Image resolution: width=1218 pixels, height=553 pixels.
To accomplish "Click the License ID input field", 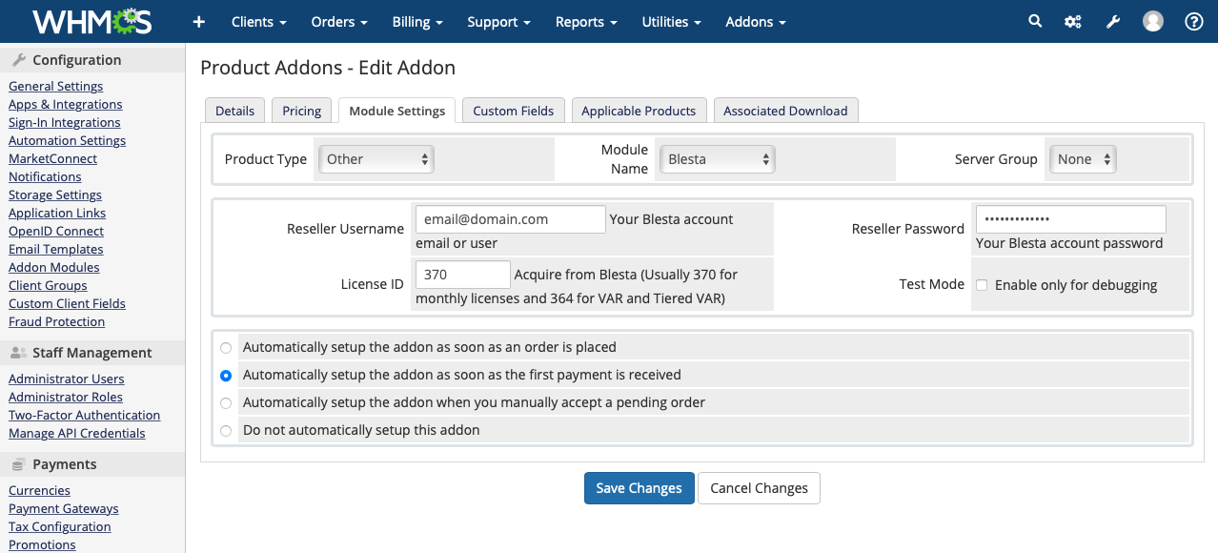I will pos(463,275).
